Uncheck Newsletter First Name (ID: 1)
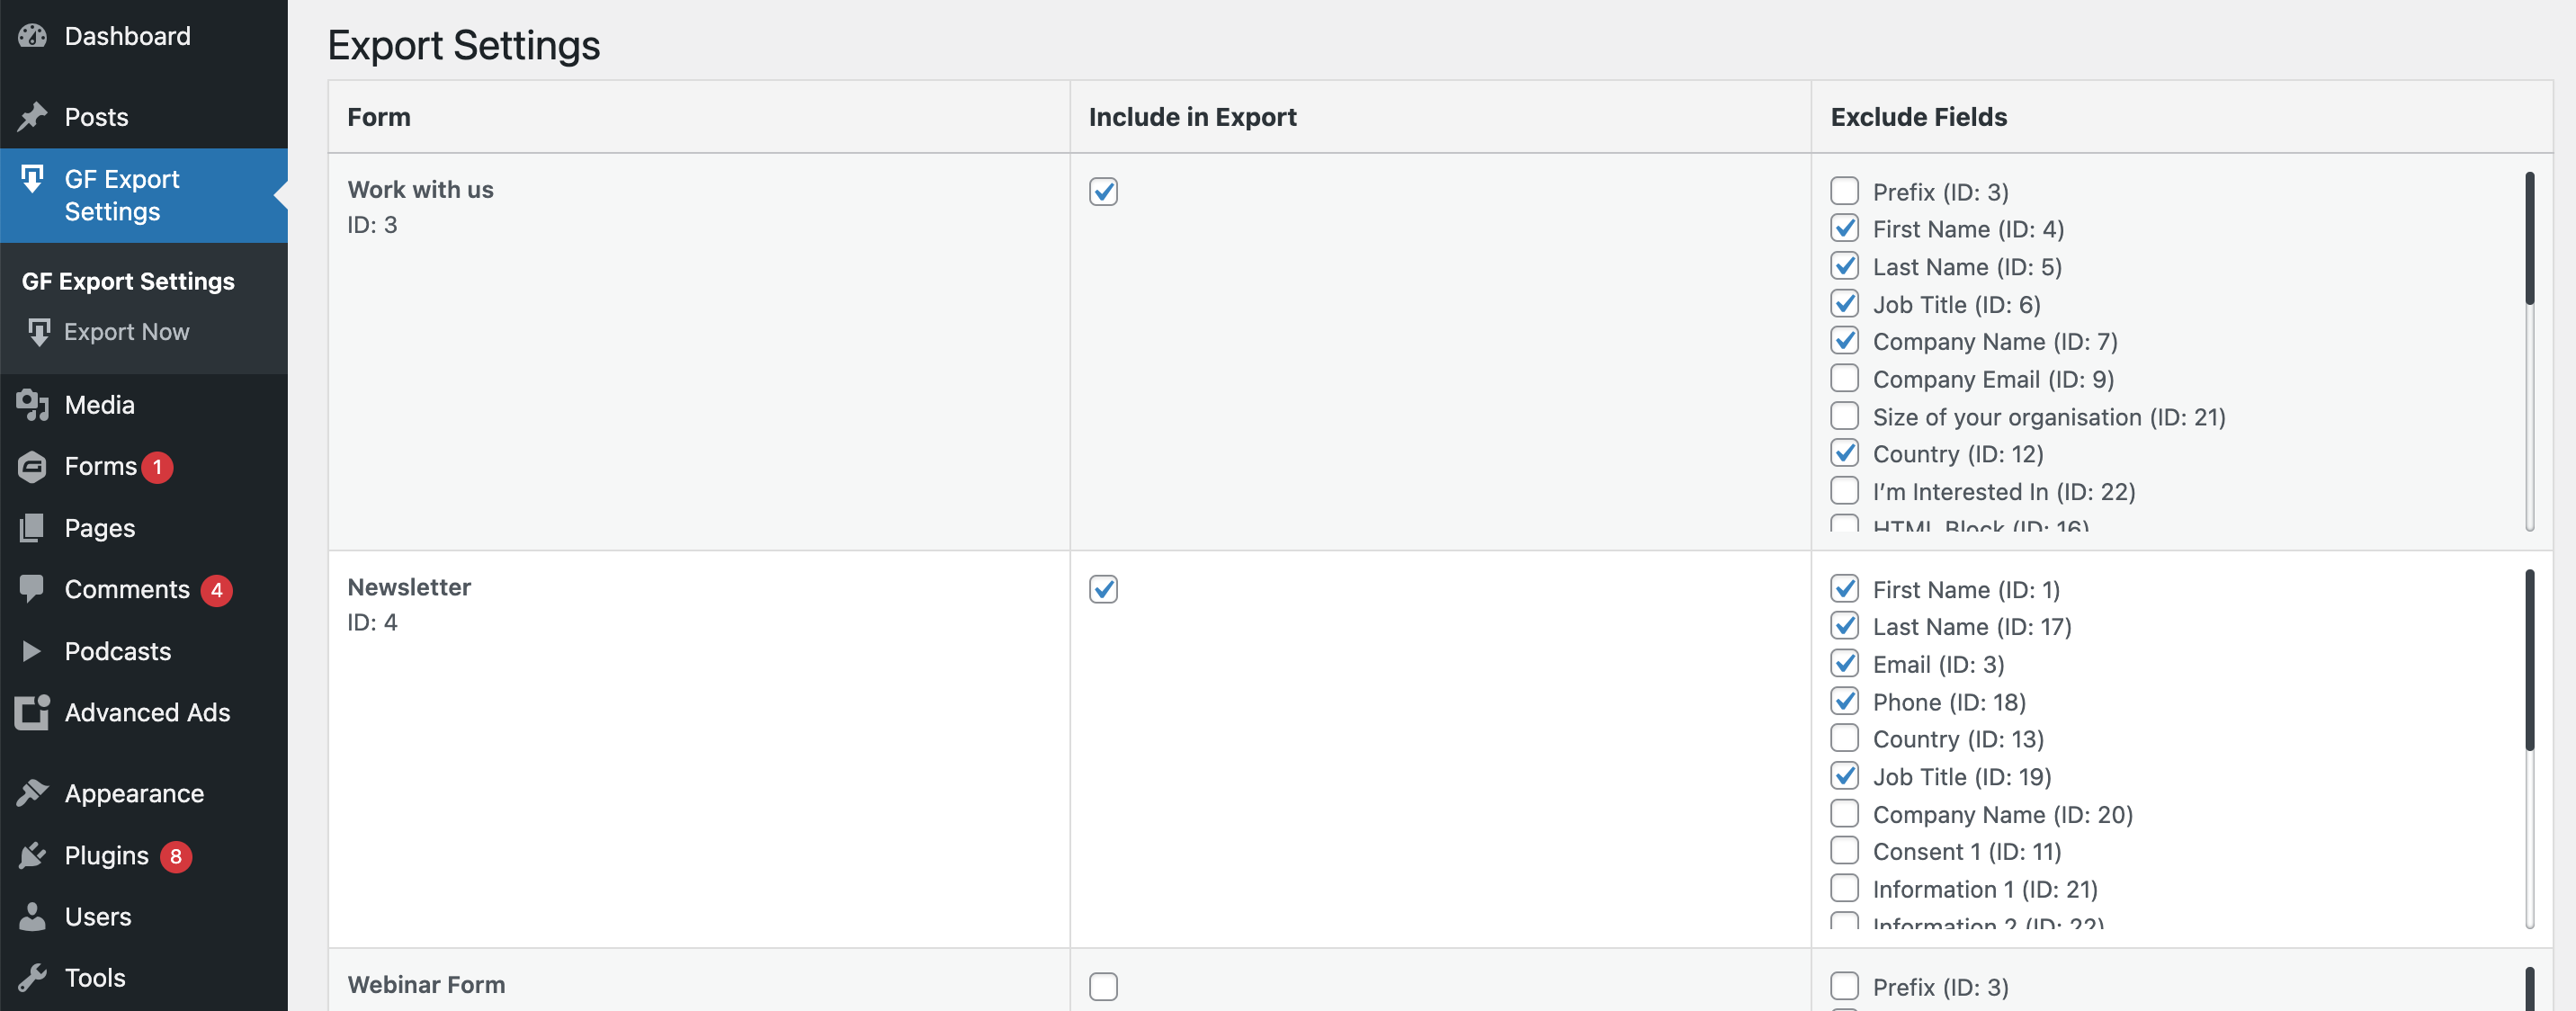 click(1844, 588)
